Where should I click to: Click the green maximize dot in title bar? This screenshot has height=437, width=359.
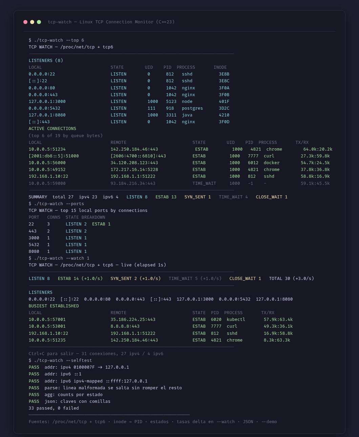pos(39,22)
